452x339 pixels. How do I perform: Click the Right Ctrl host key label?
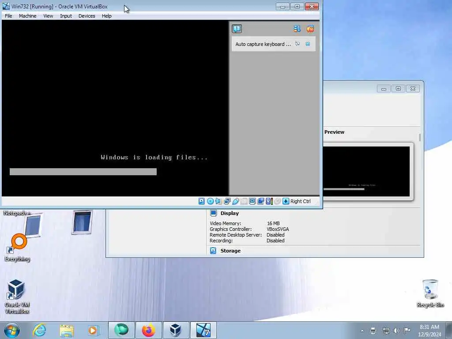click(300, 201)
